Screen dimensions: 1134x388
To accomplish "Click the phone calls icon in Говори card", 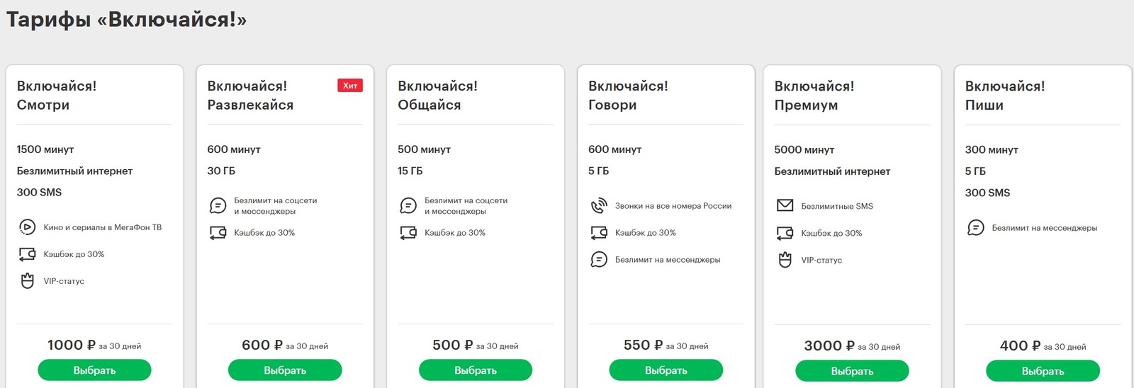I will pyautogui.click(x=599, y=206).
